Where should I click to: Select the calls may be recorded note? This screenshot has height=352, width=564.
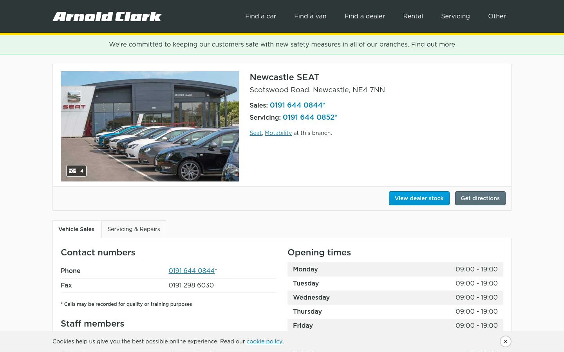[x=126, y=304]
